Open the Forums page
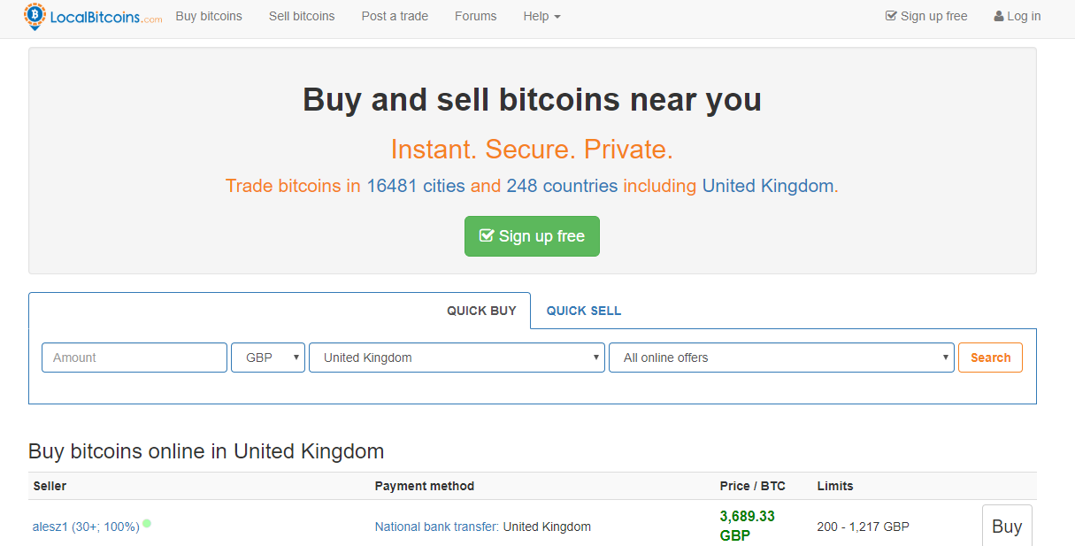The height and width of the screenshot is (546, 1075). click(x=476, y=16)
